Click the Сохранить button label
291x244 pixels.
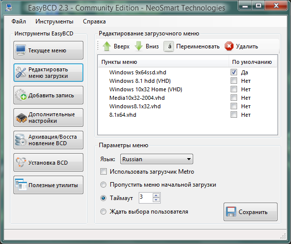(x=253, y=212)
